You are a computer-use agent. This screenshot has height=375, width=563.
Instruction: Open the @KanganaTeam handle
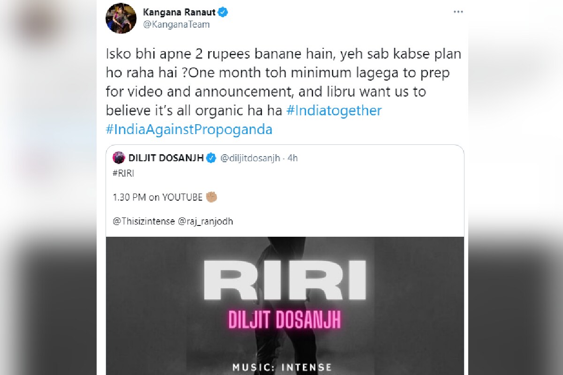[x=176, y=24]
